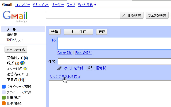171x107 pixels.
Task: Open the プライベート/友達 label
Action: pyautogui.click(x=19, y=92)
